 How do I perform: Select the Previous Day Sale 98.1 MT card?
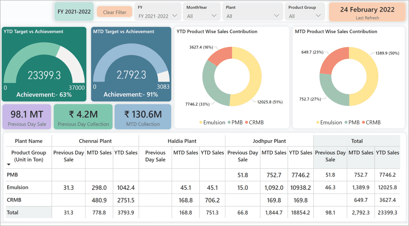(26, 117)
